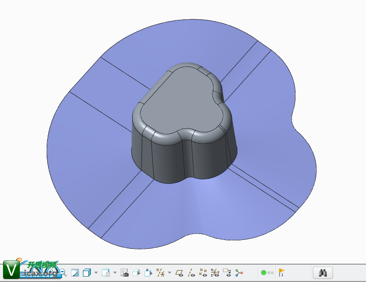Click the Display Style cube icon

(87, 273)
